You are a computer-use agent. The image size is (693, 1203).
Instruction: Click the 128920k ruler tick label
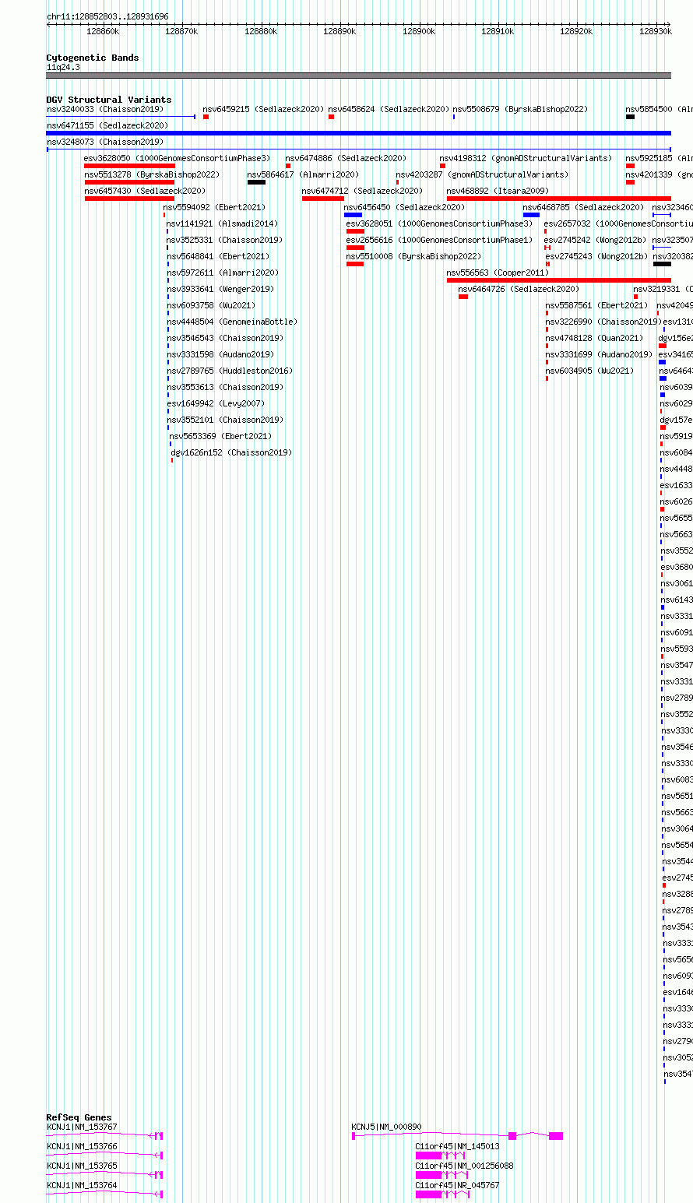576,31
